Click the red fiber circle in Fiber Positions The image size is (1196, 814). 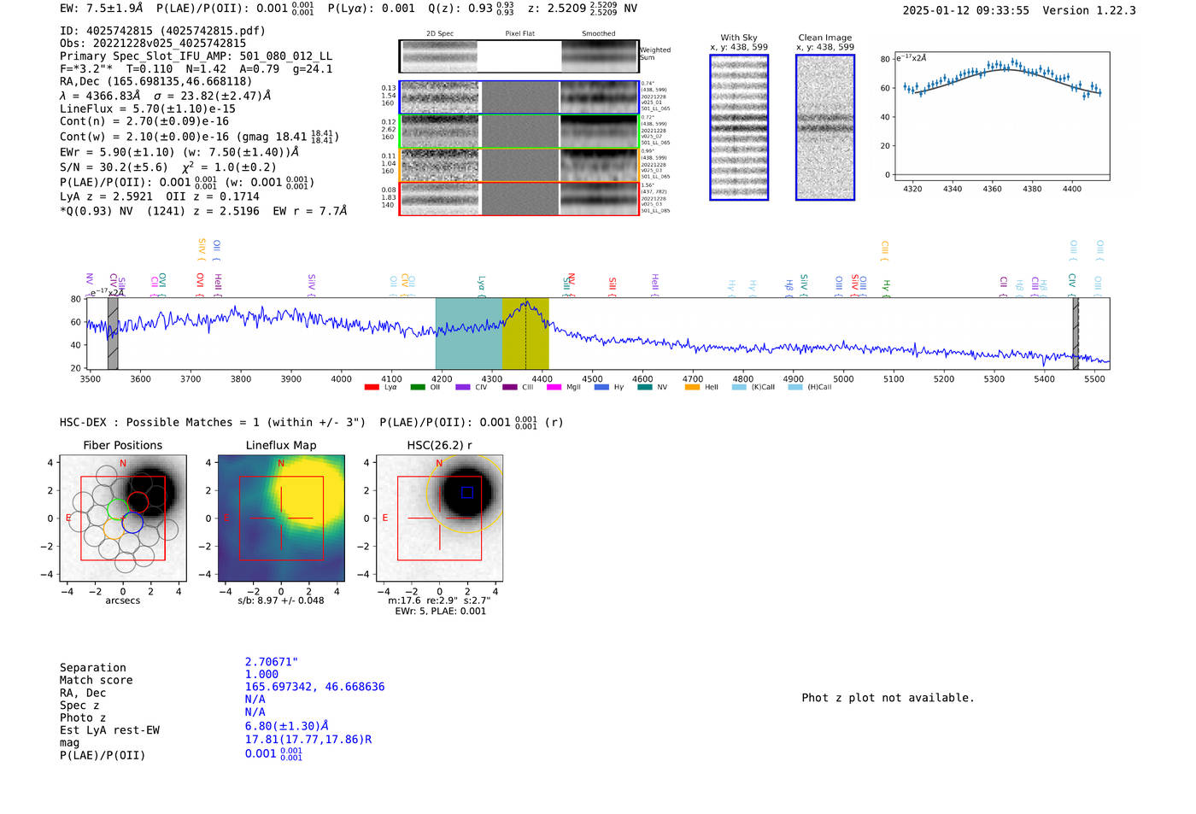click(138, 503)
